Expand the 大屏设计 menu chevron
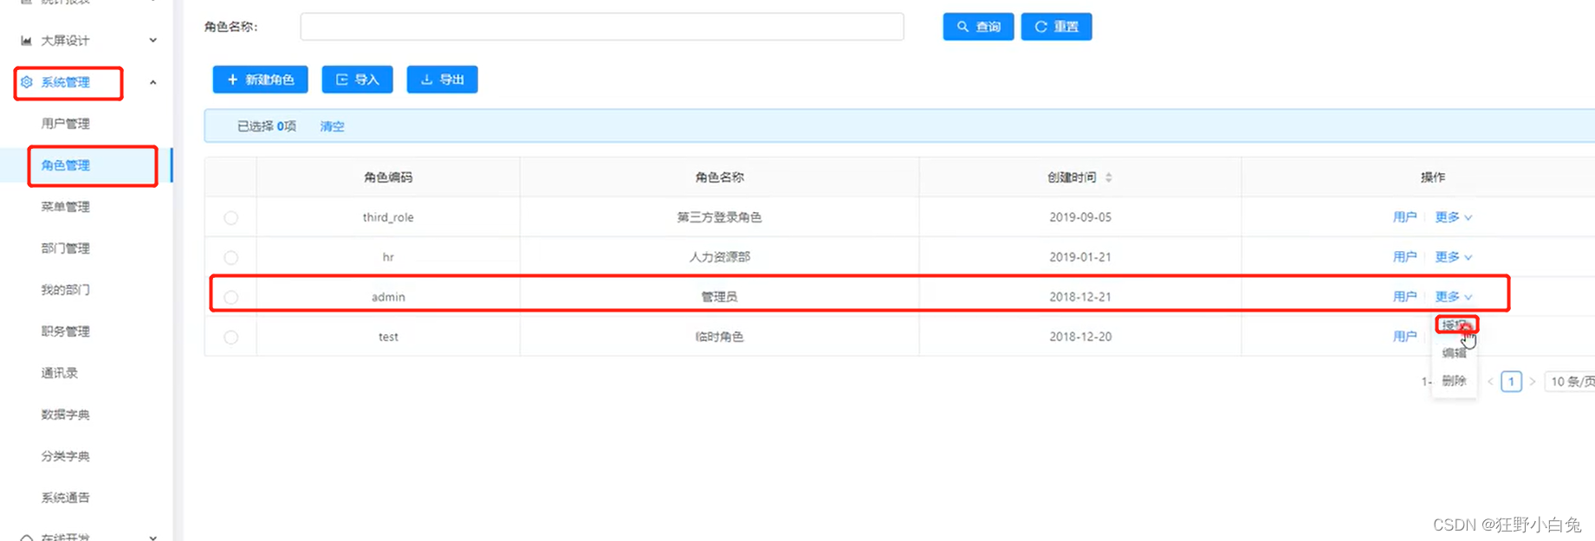This screenshot has width=1595, height=541. tap(153, 41)
